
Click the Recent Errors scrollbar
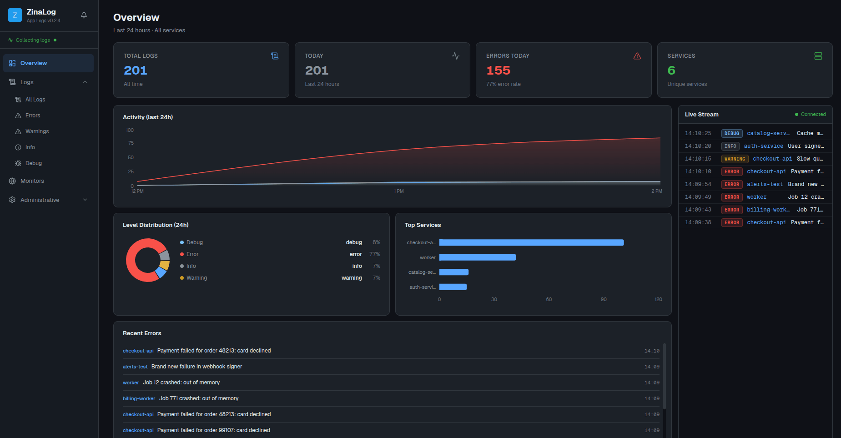665,376
